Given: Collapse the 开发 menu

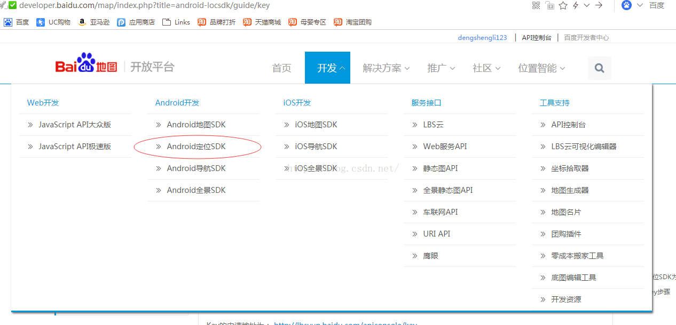Looking at the screenshot, I should [x=327, y=68].
